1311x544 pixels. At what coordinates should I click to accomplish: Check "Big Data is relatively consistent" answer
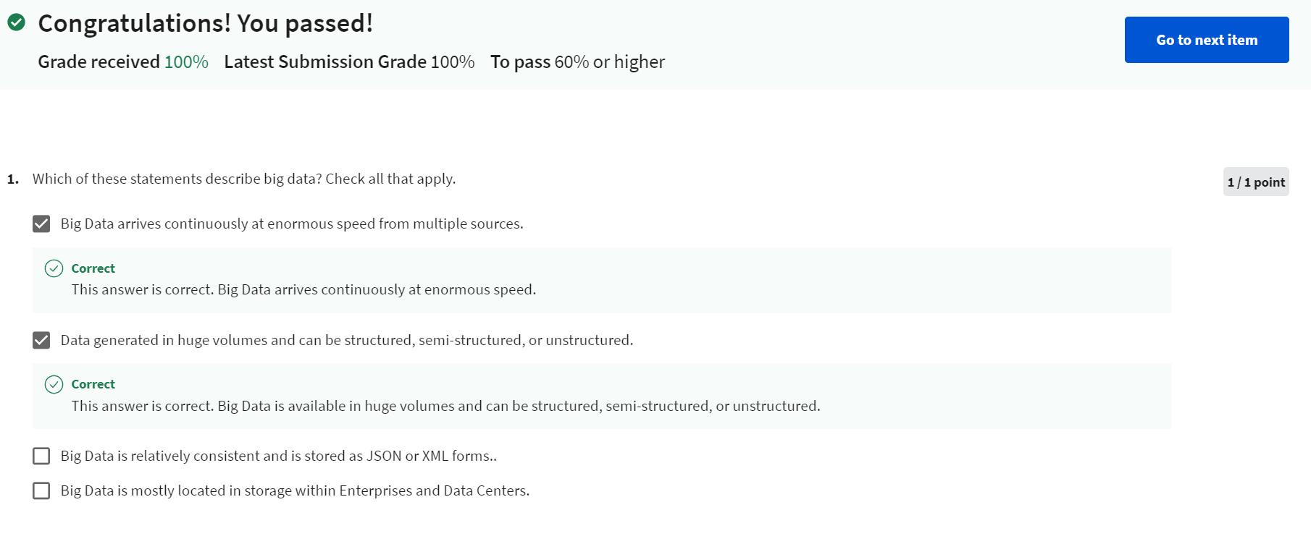41,456
